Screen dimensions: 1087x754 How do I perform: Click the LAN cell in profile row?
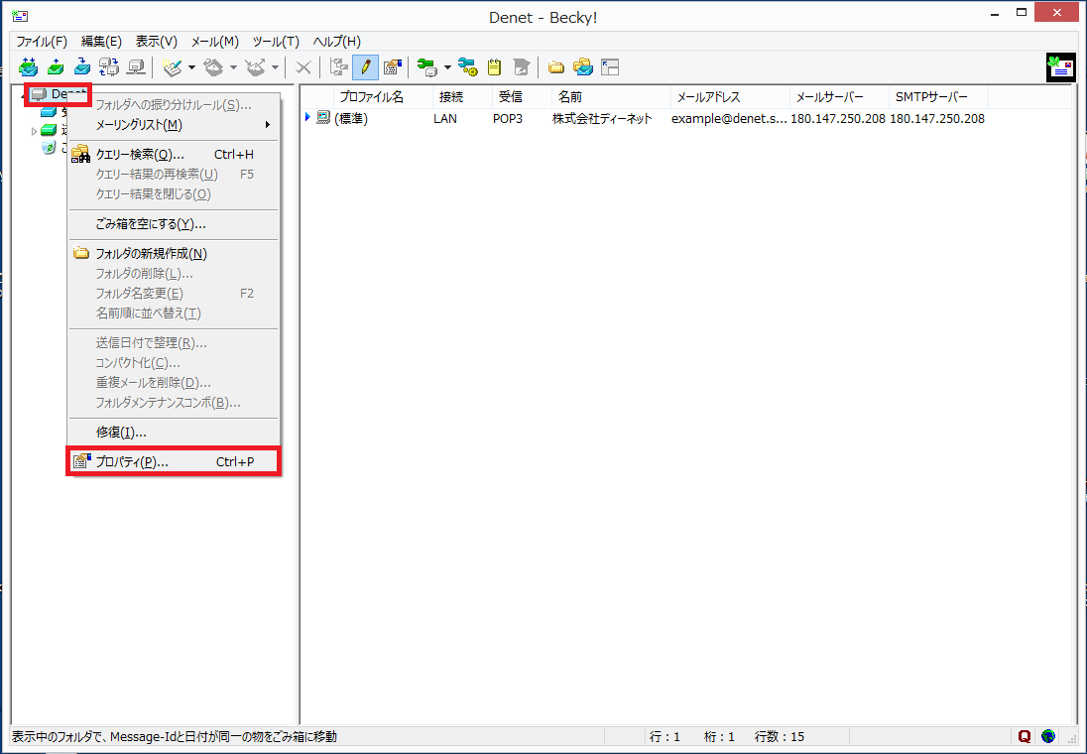coord(445,119)
